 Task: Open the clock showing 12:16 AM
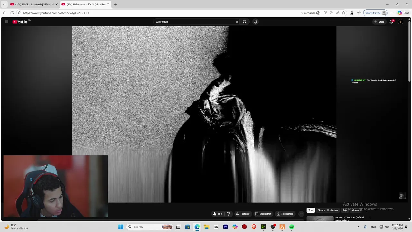397,227
